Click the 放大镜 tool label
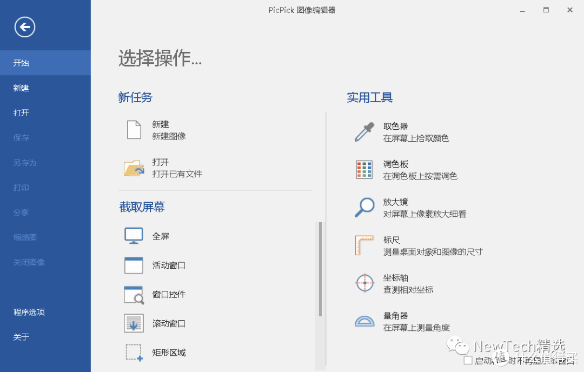Screen dimensions: 584x372 click(x=395, y=202)
